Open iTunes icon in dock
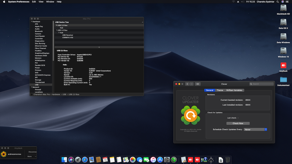The height and width of the screenshot is (164, 292). coord(153,160)
